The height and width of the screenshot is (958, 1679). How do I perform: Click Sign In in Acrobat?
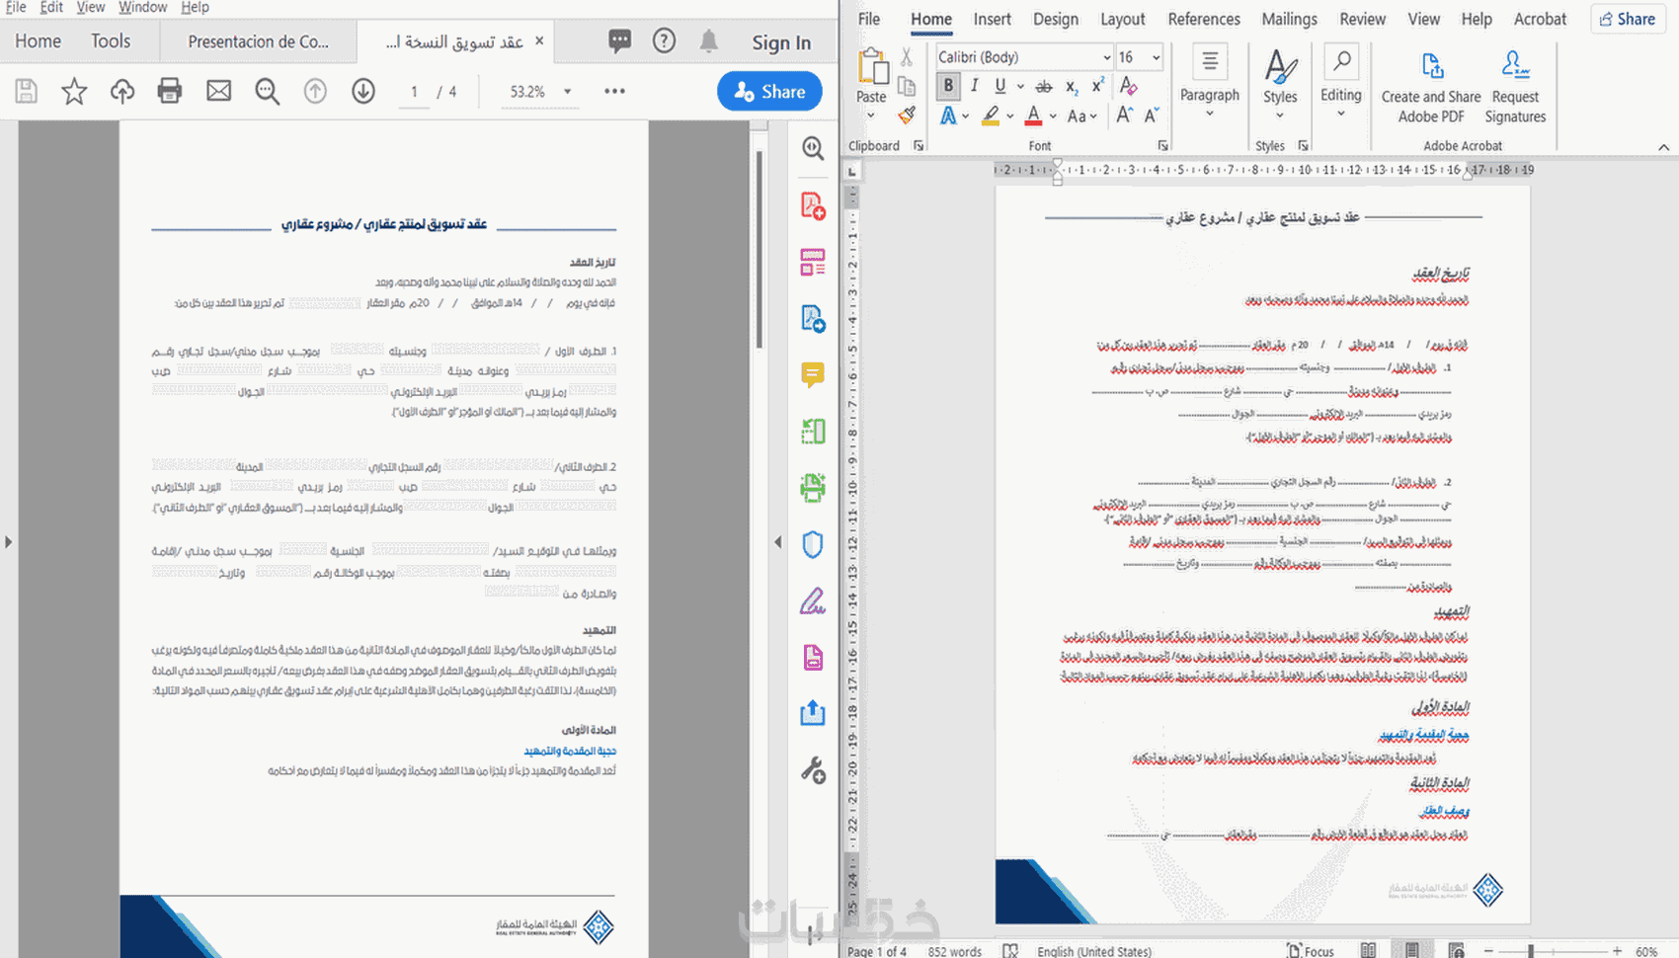point(781,42)
